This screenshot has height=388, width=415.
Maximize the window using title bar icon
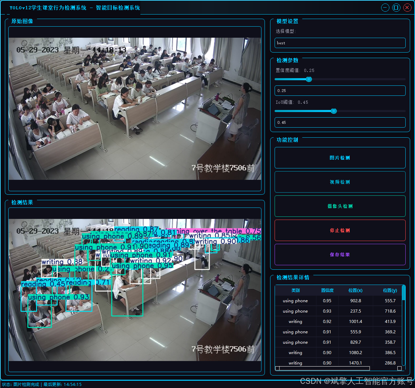[396, 8]
